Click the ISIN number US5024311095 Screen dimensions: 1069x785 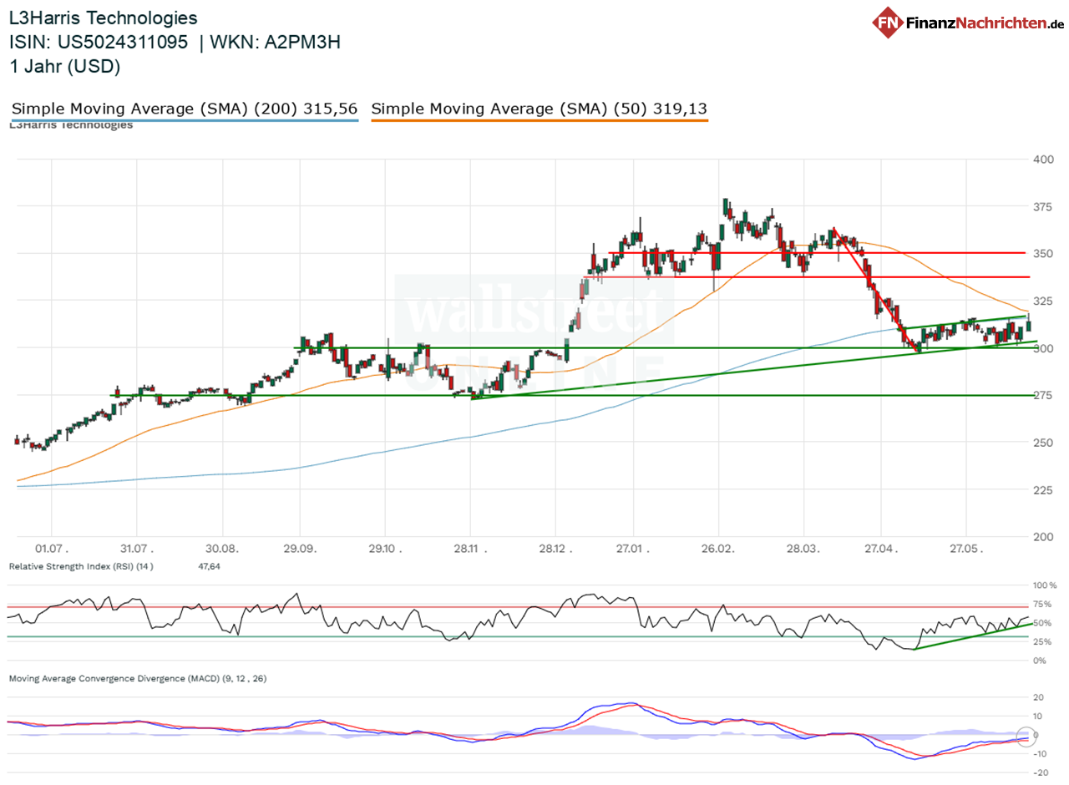pyautogui.click(x=123, y=43)
